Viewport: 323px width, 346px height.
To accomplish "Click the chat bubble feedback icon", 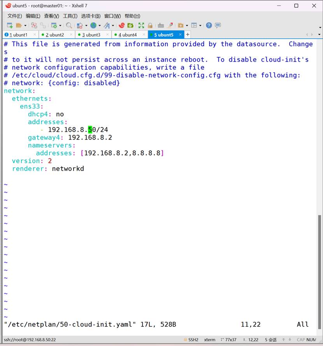I will click(218, 25).
